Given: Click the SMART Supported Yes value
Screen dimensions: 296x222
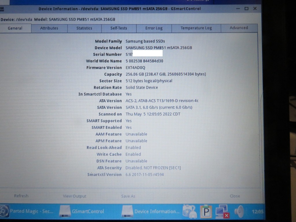Looking at the screenshot, I should point(129,121).
